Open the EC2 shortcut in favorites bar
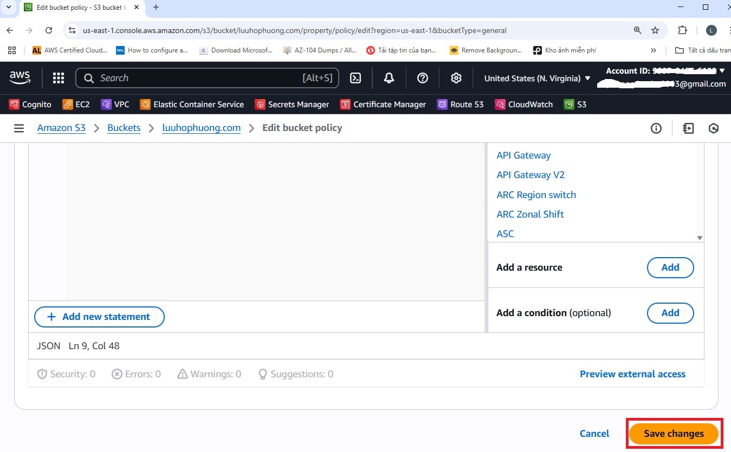The image size is (731, 452). [x=76, y=104]
